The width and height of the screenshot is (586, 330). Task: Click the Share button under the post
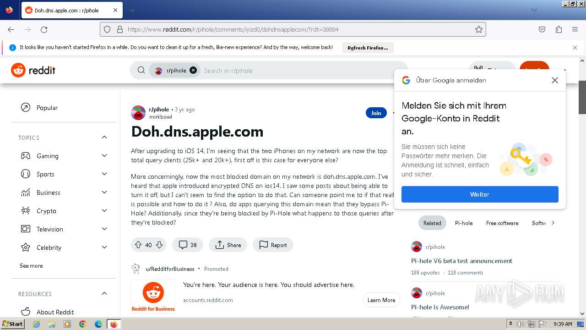click(228, 245)
